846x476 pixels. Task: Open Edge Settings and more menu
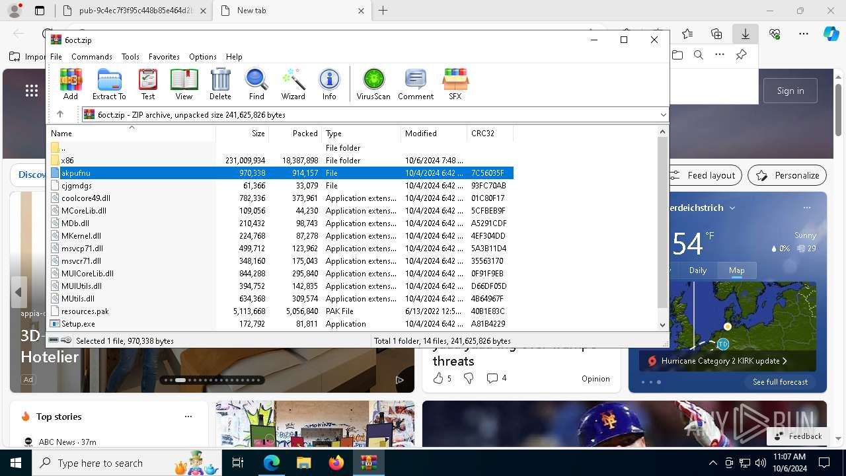click(804, 34)
